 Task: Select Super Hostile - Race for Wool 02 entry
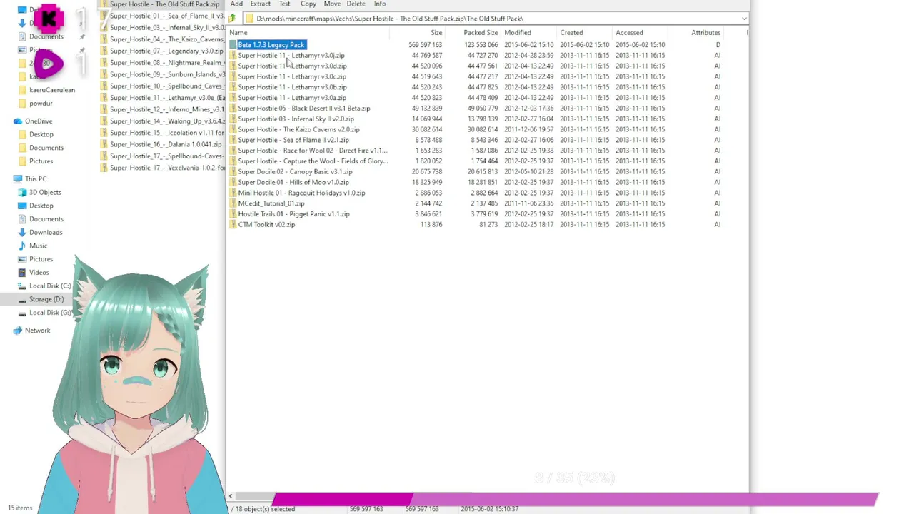313,151
